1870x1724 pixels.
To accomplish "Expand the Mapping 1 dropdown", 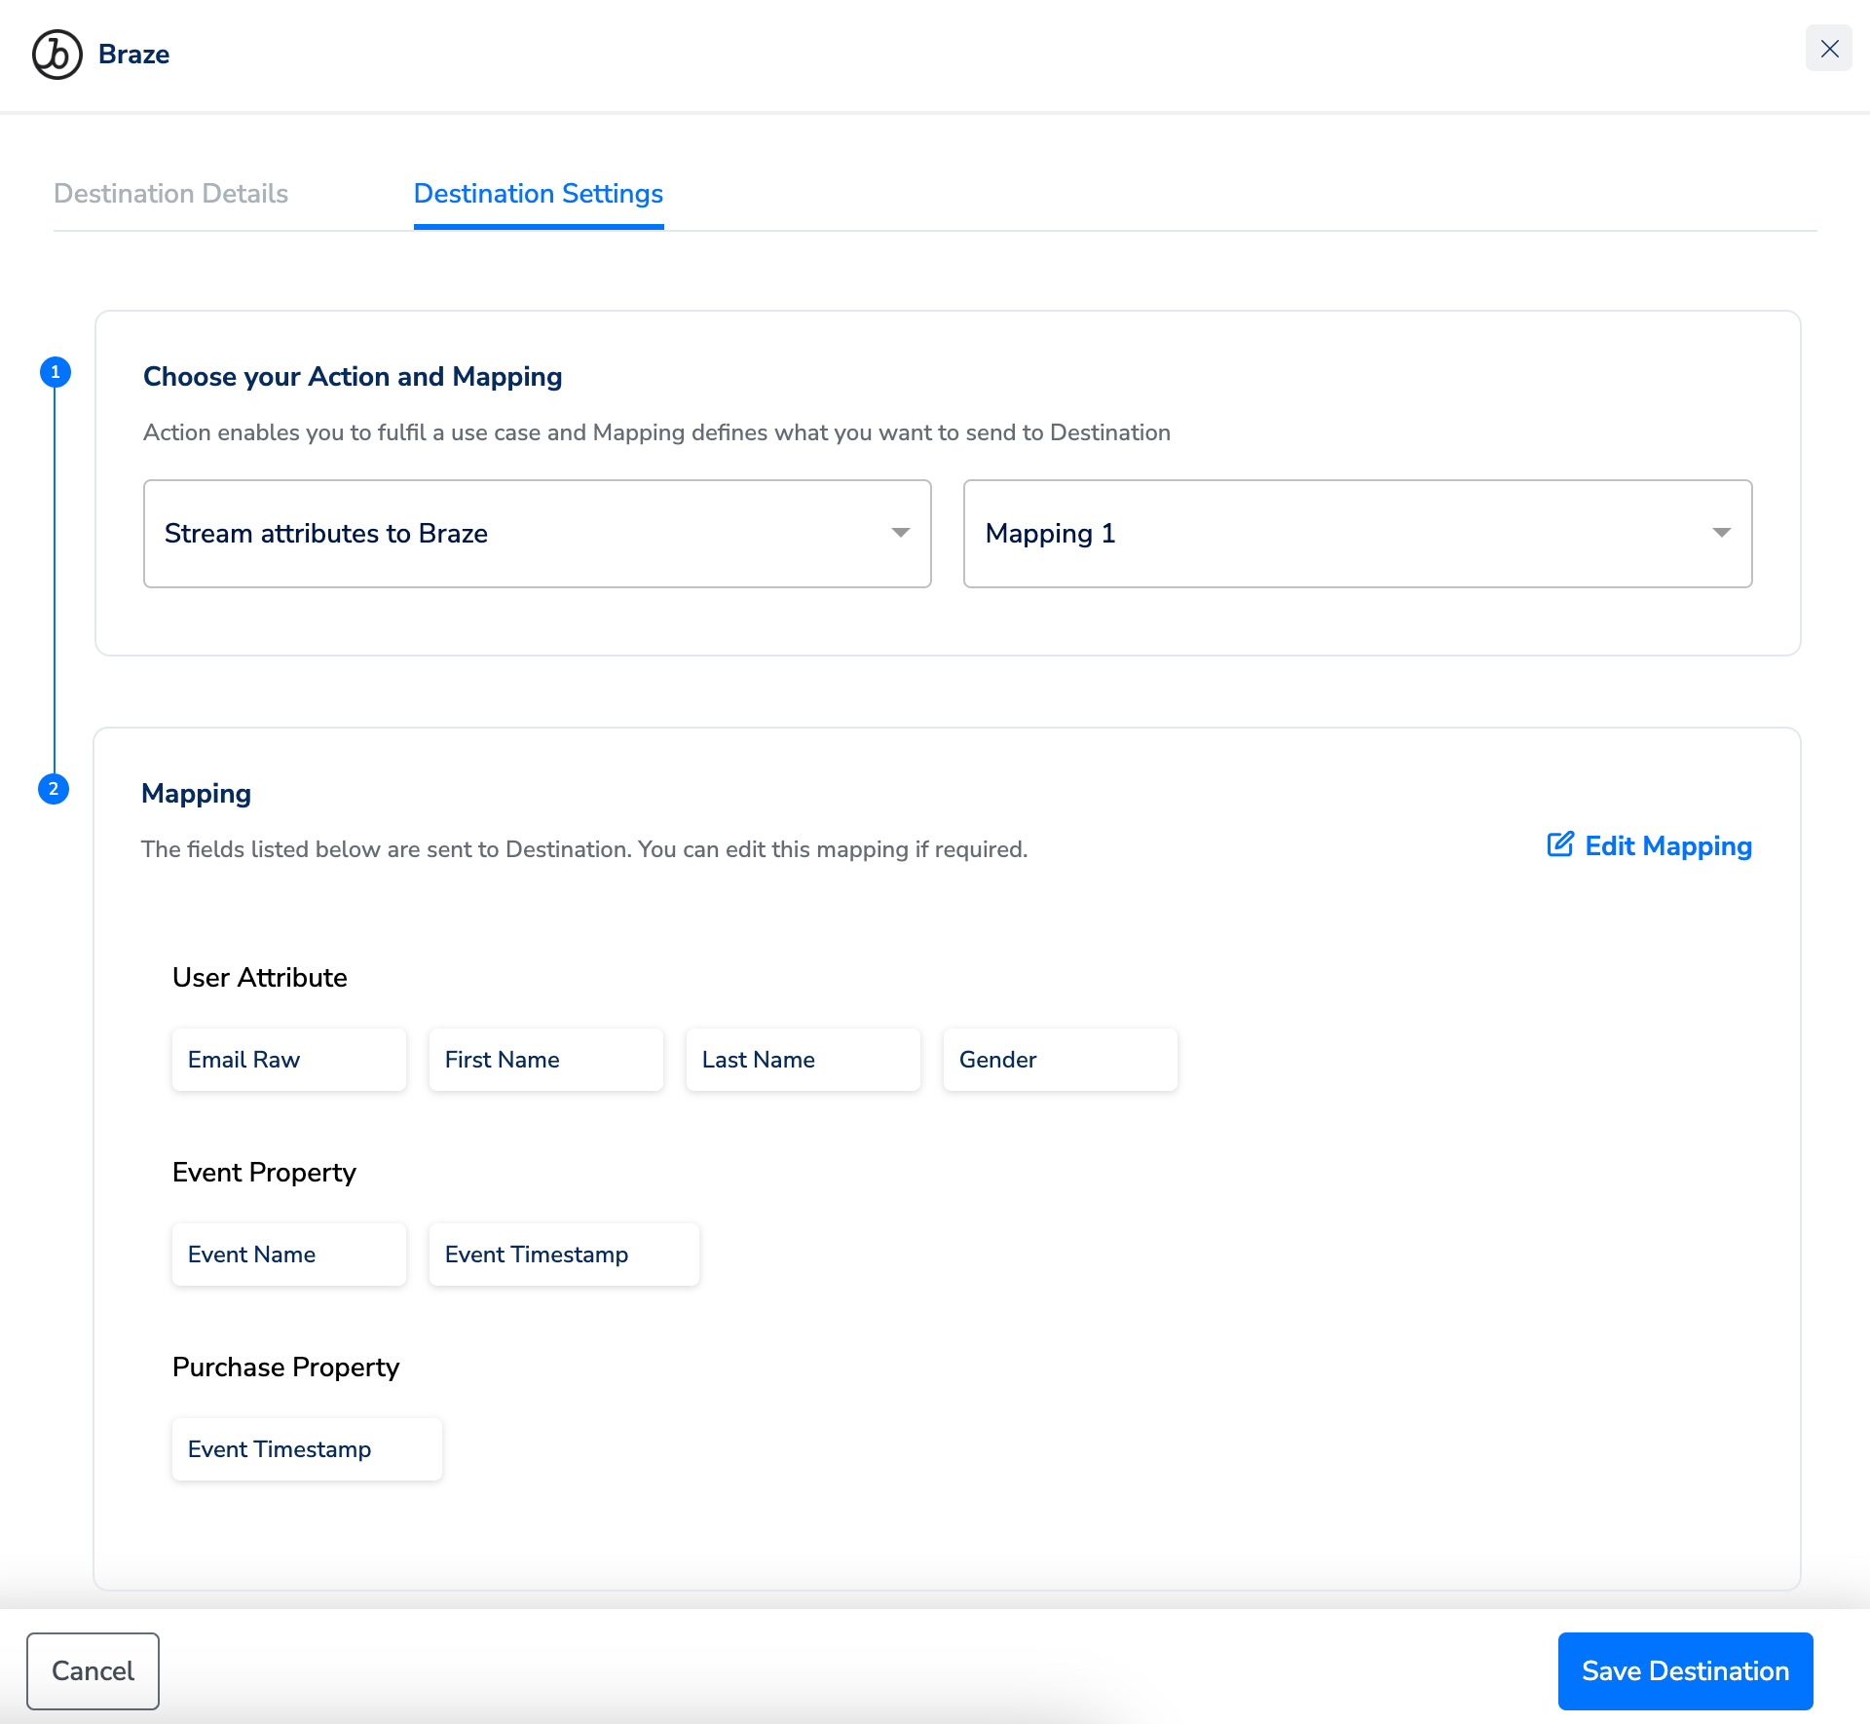I will click(x=1357, y=534).
